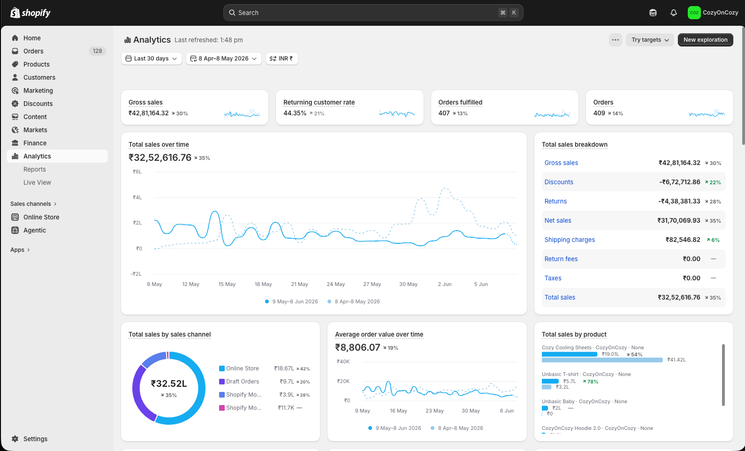Screen dimensions: 745x451
Task: Open the Total sales by product title
Action: click(x=574, y=335)
